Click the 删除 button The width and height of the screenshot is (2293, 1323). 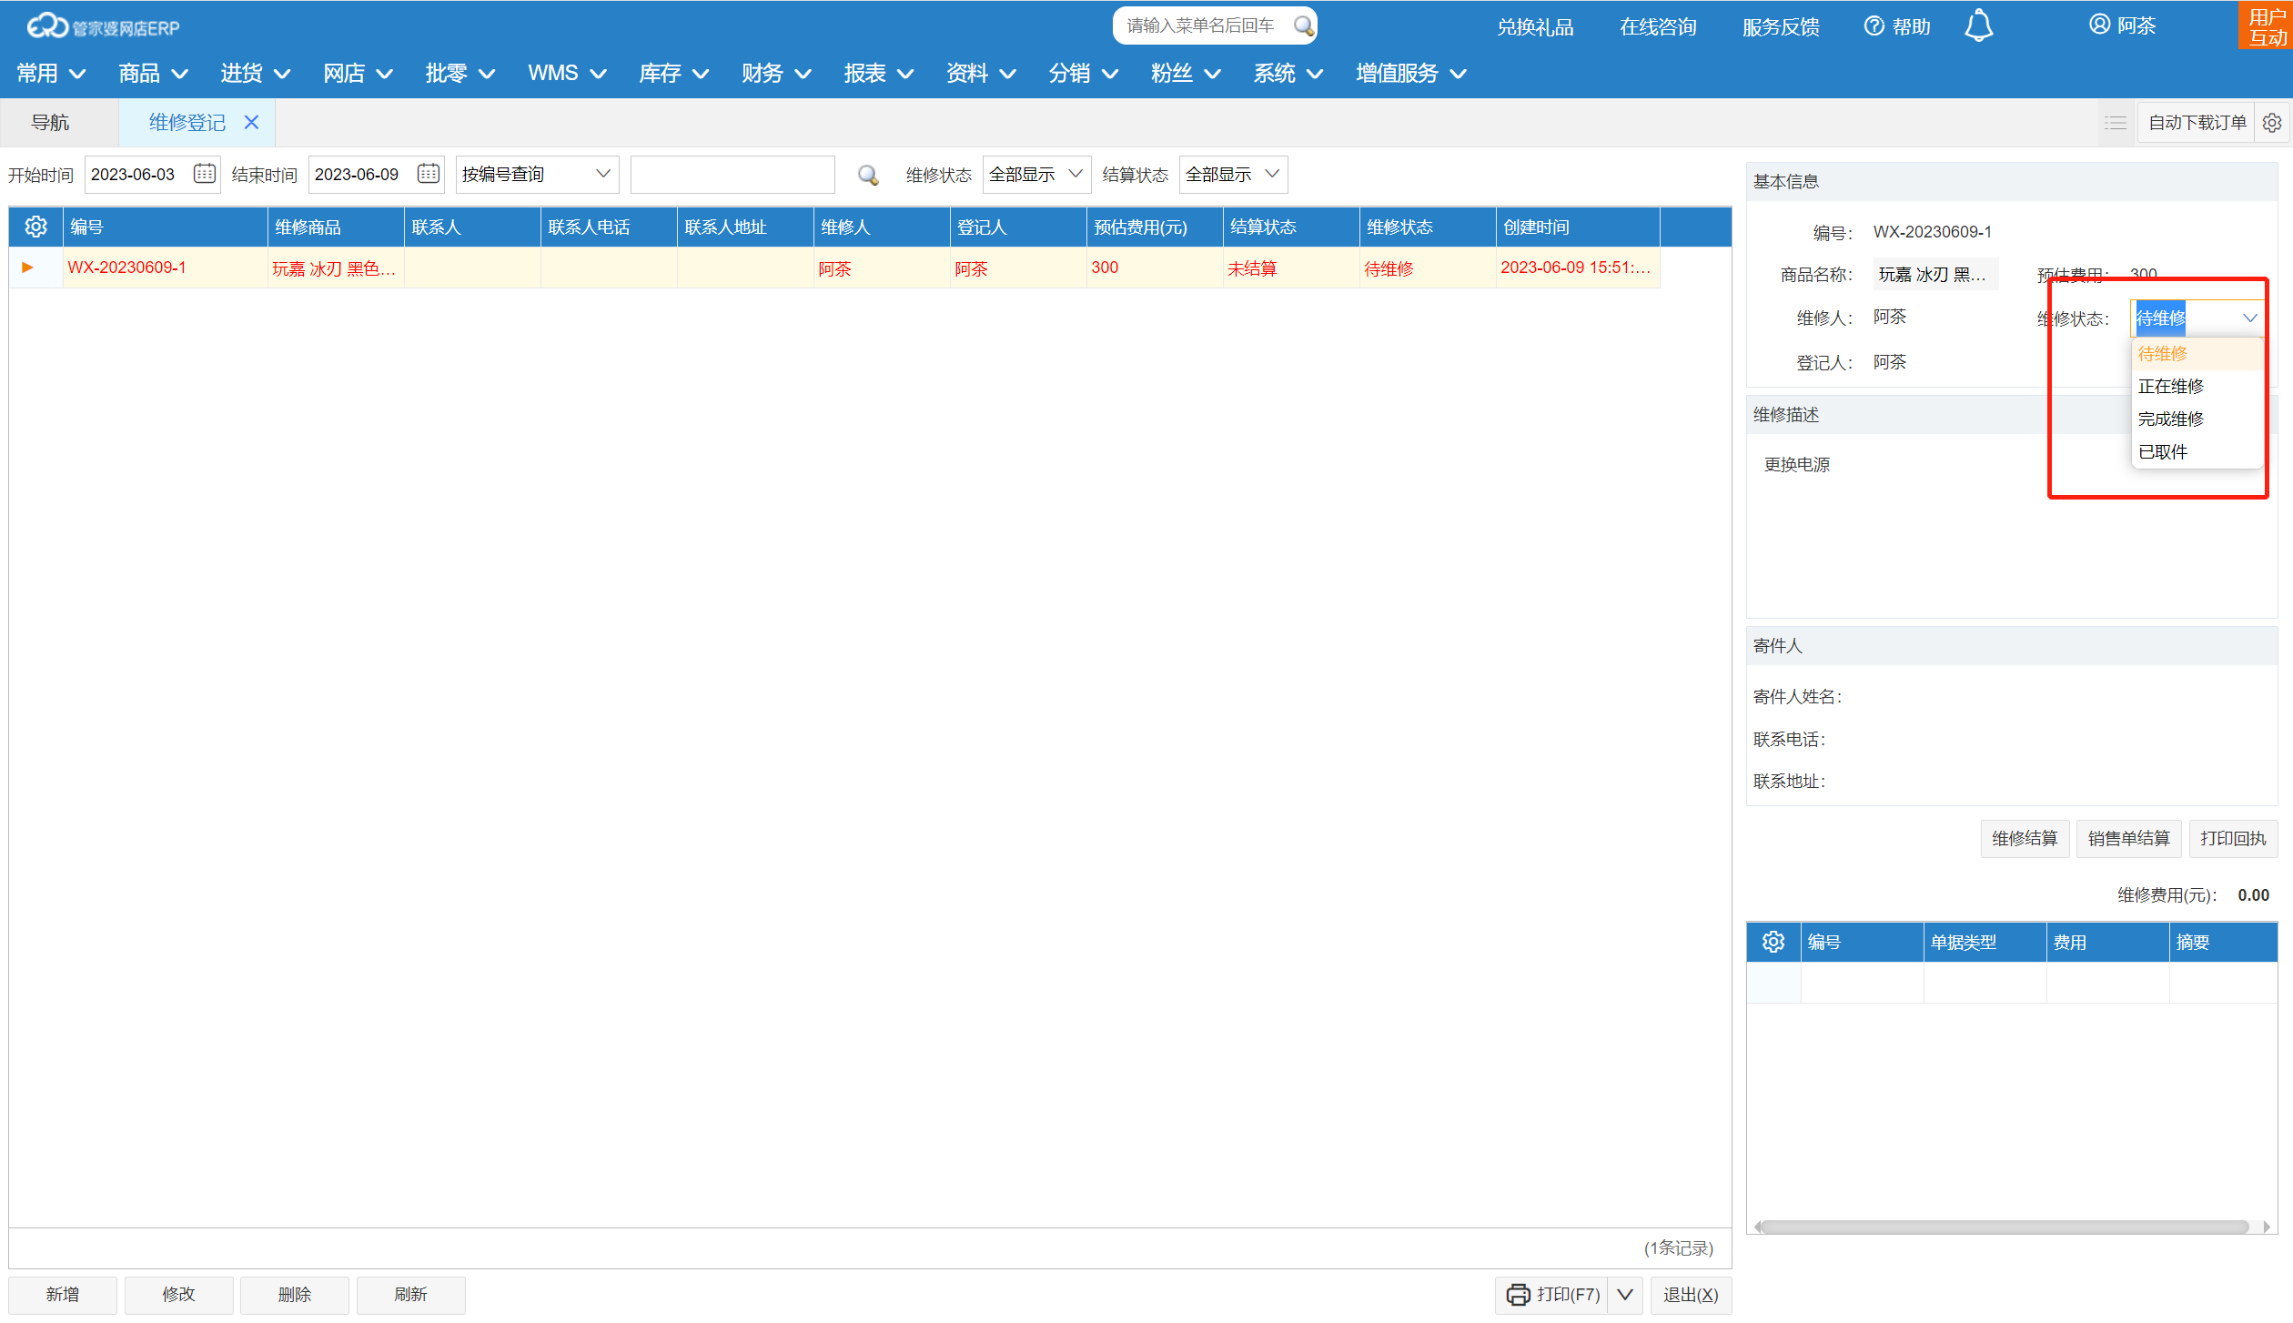click(x=295, y=1294)
